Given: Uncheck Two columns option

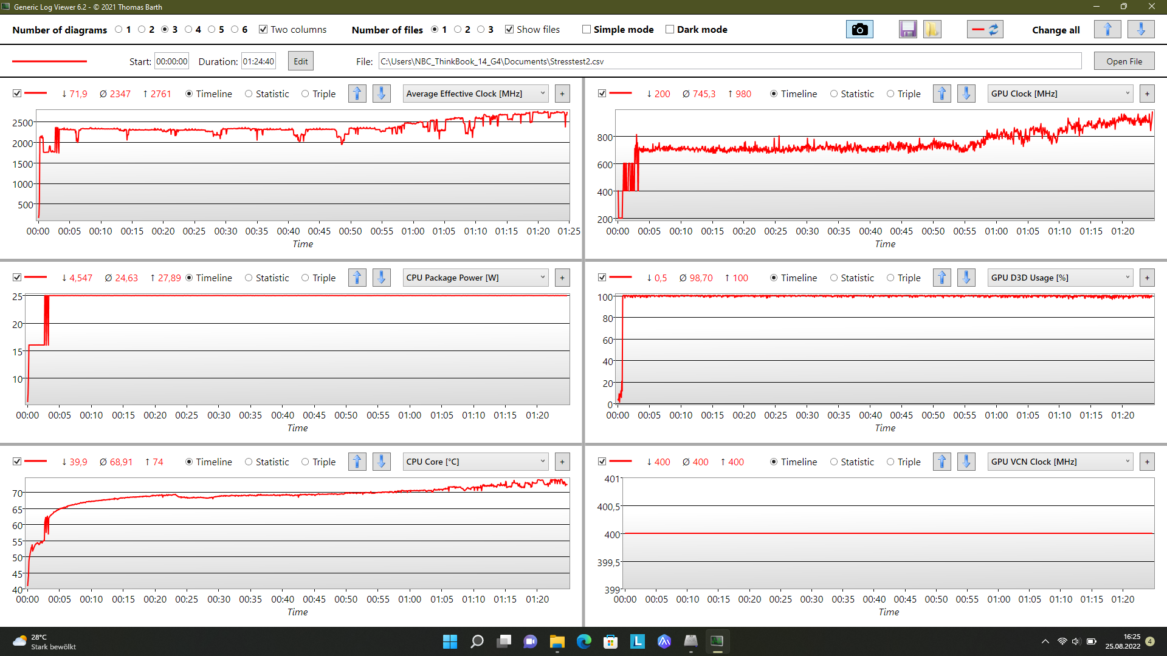Looking at the screenshot, I should [x=263, y=29].
